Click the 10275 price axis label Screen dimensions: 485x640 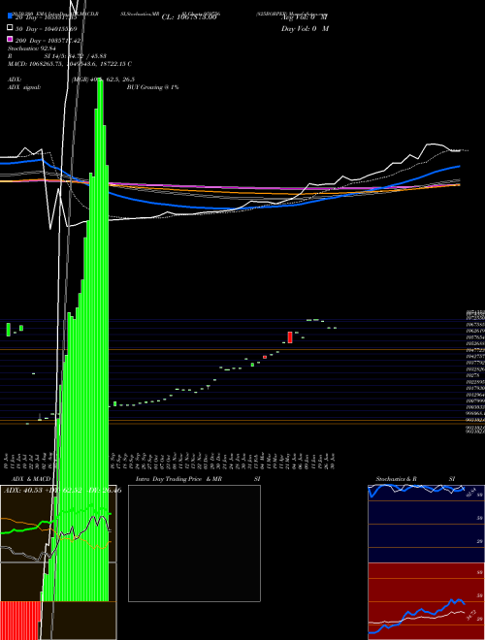coord(472,374)
